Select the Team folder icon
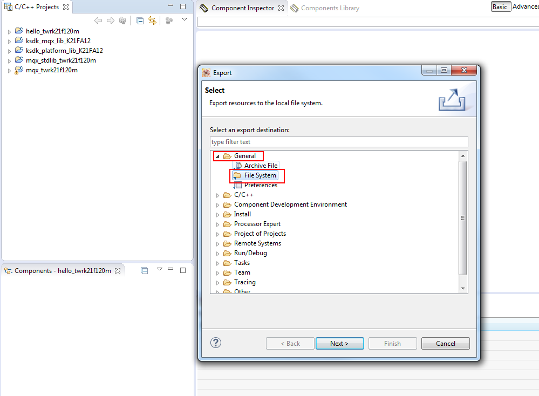 pos(227,272)
